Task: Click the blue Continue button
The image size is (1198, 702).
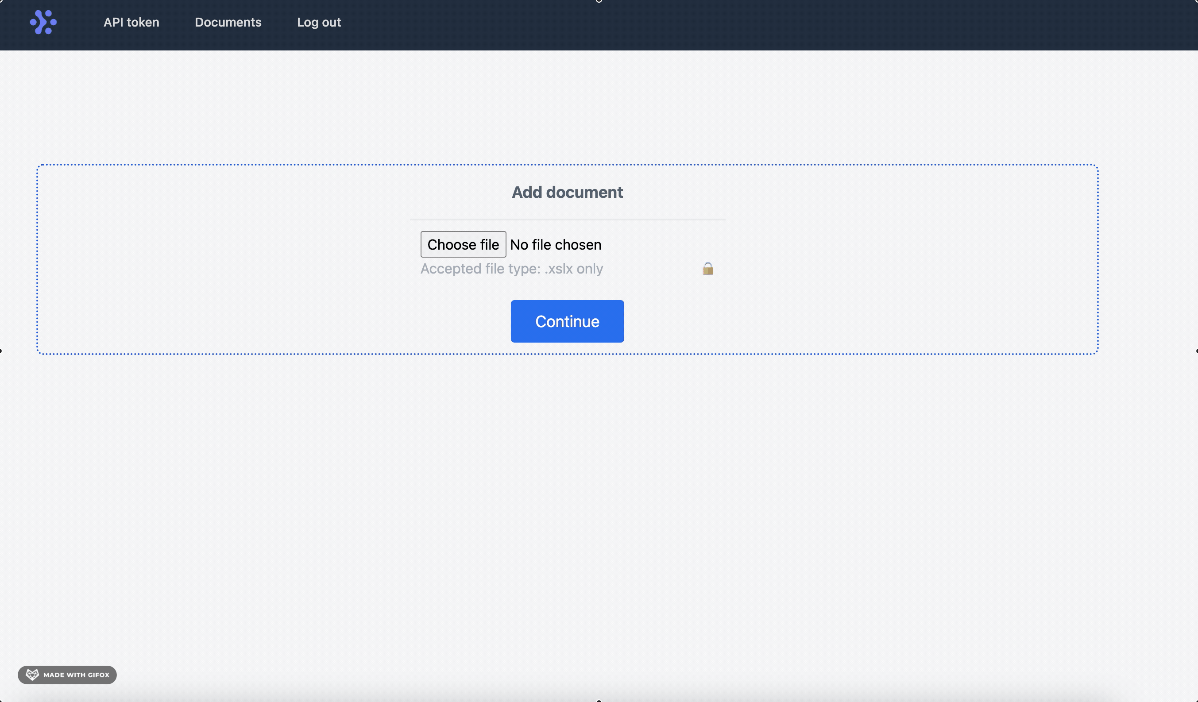Action: tap(568, 321)
